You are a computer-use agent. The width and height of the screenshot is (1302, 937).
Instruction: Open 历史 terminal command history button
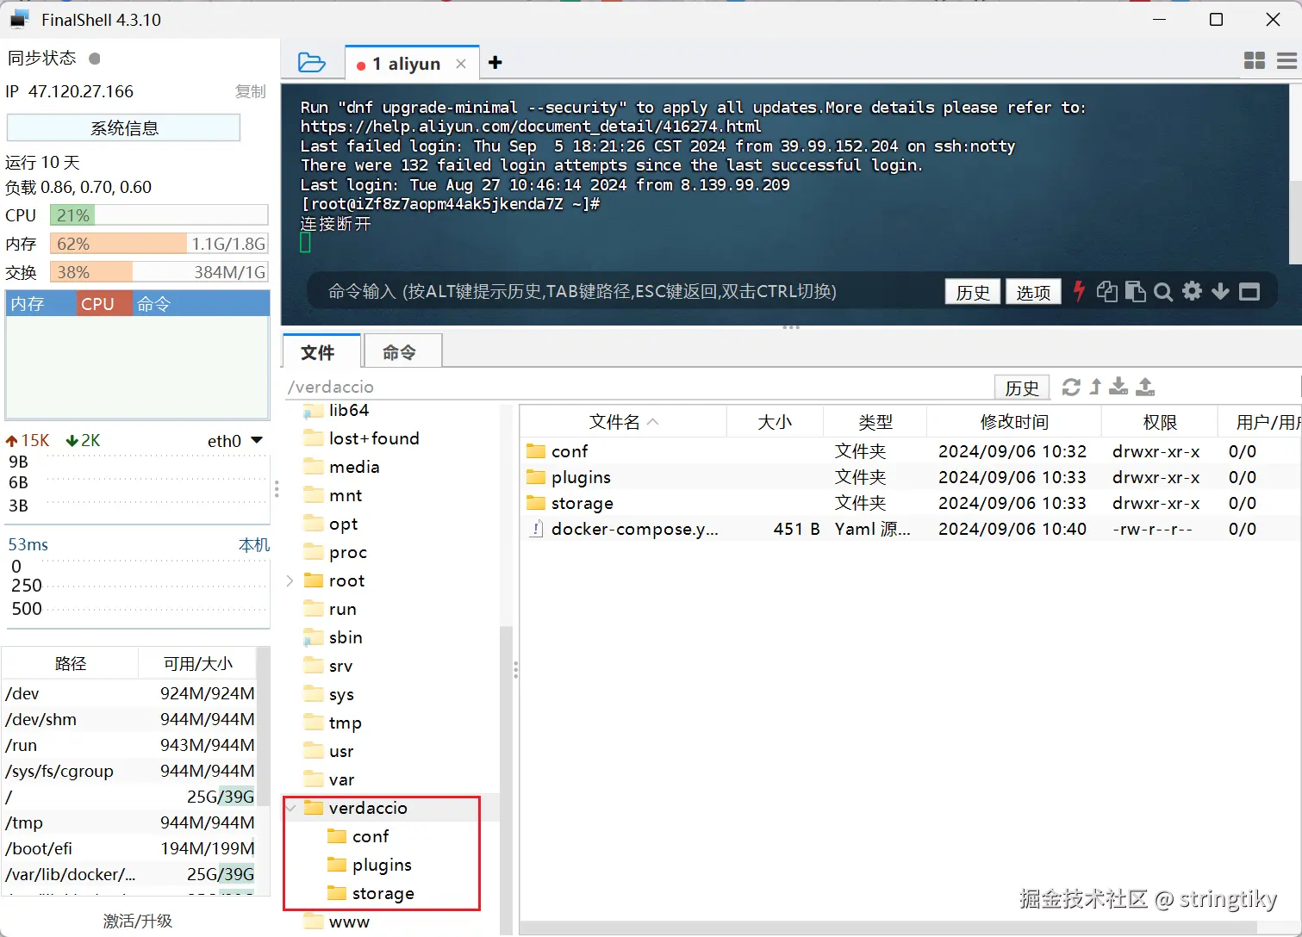[x=973, y=292]
